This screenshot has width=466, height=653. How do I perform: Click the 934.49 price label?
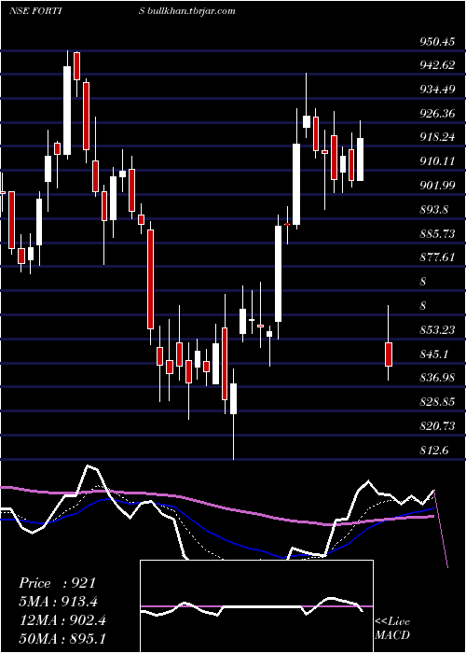(437, 90)
